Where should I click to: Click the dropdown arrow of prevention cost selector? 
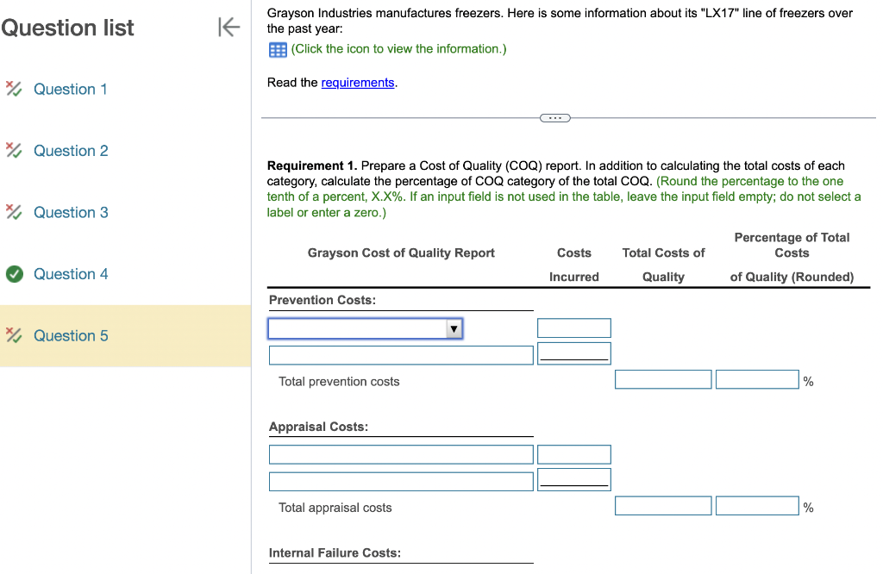click(x=454, y=328)
